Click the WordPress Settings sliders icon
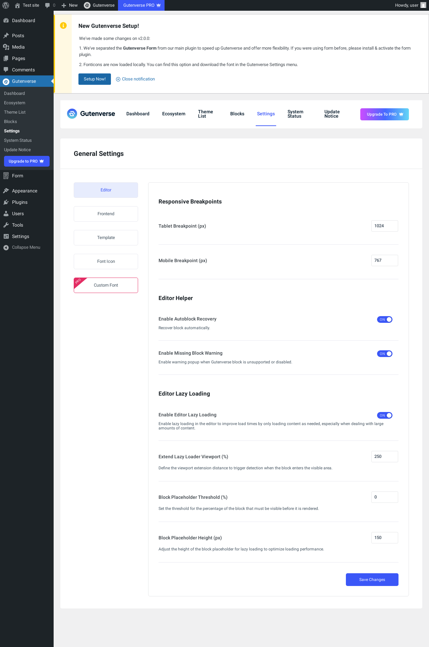Image resolution: width=429 pixels, height=647 pixels. click(6, 236)
